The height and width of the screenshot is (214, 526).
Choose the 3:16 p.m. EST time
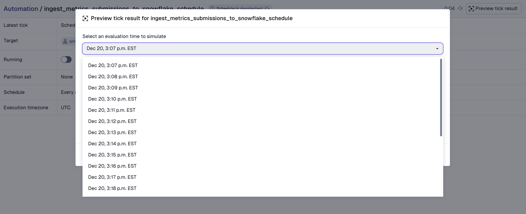[112, 166]
